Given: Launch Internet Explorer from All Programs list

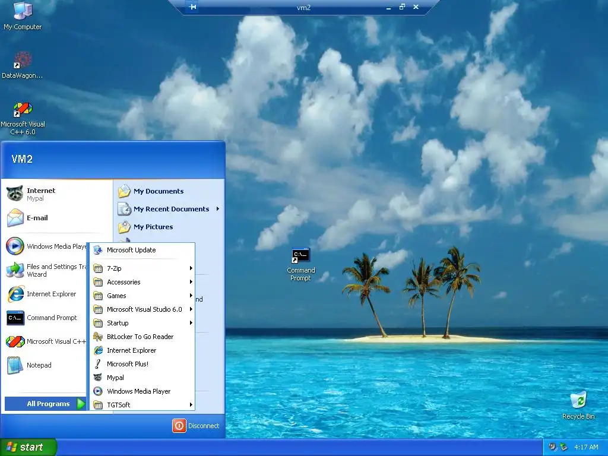Looking at the screenshot, I should click(142, 350).
